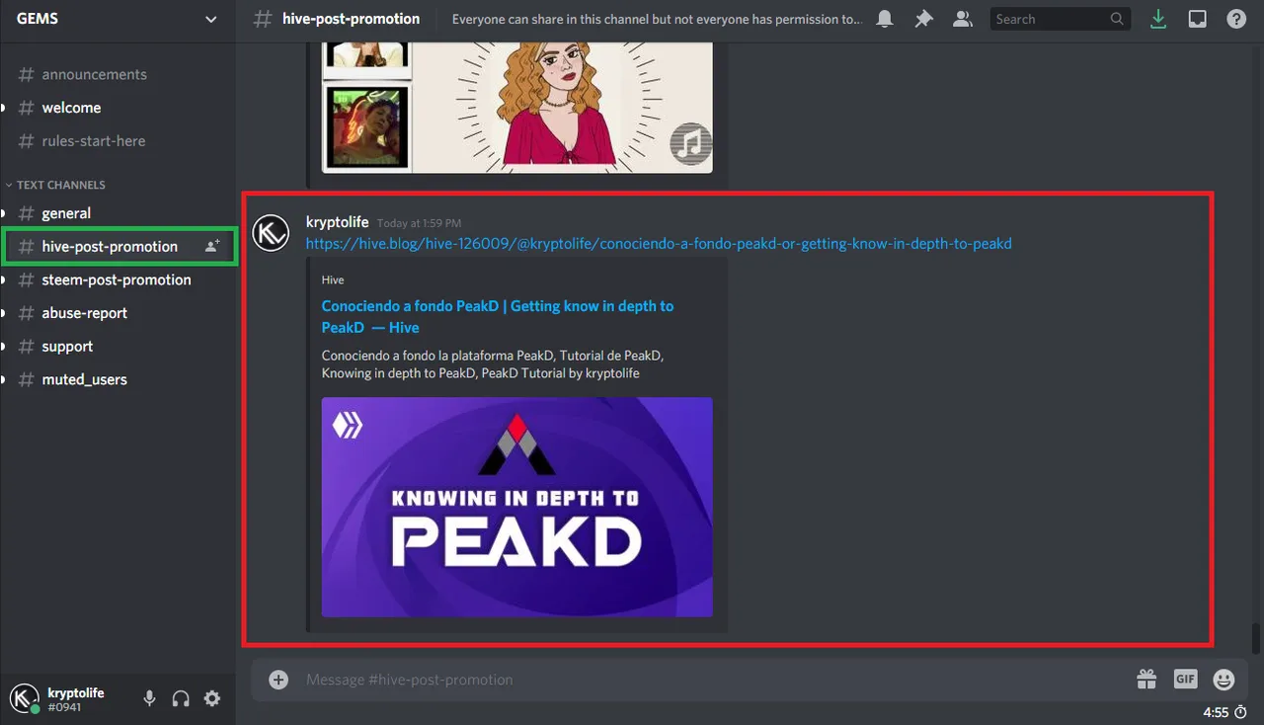
Task: Click the PeakD embed preview image
Action: coord(516,507)
